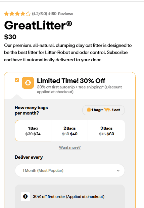This screenshot has width=144, height=208.
Task: Uncheck the Limited Time 30% Off checkbox
Action: point(17,80)
